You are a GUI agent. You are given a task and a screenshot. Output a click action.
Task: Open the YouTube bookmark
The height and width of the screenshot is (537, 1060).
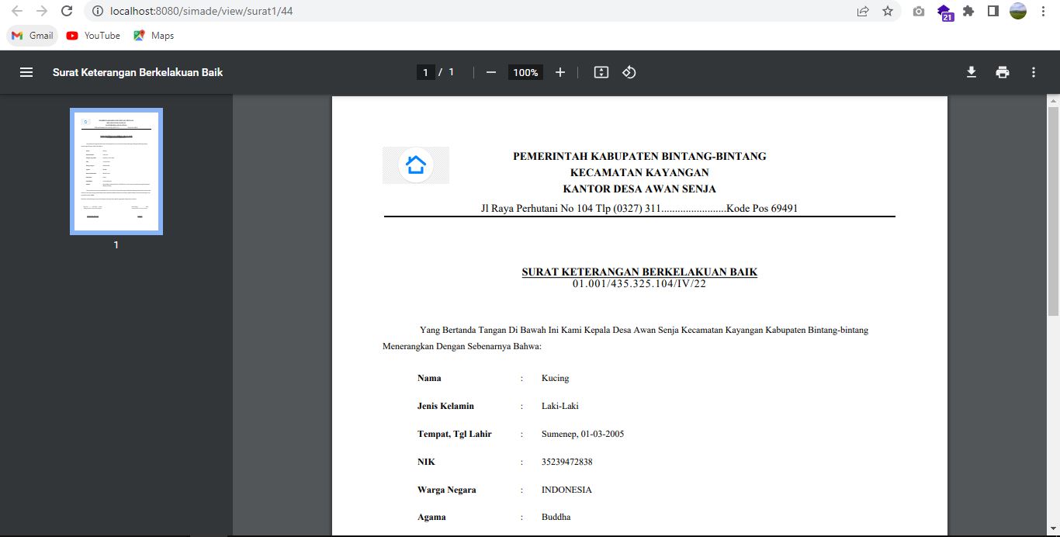pos(93,36)
